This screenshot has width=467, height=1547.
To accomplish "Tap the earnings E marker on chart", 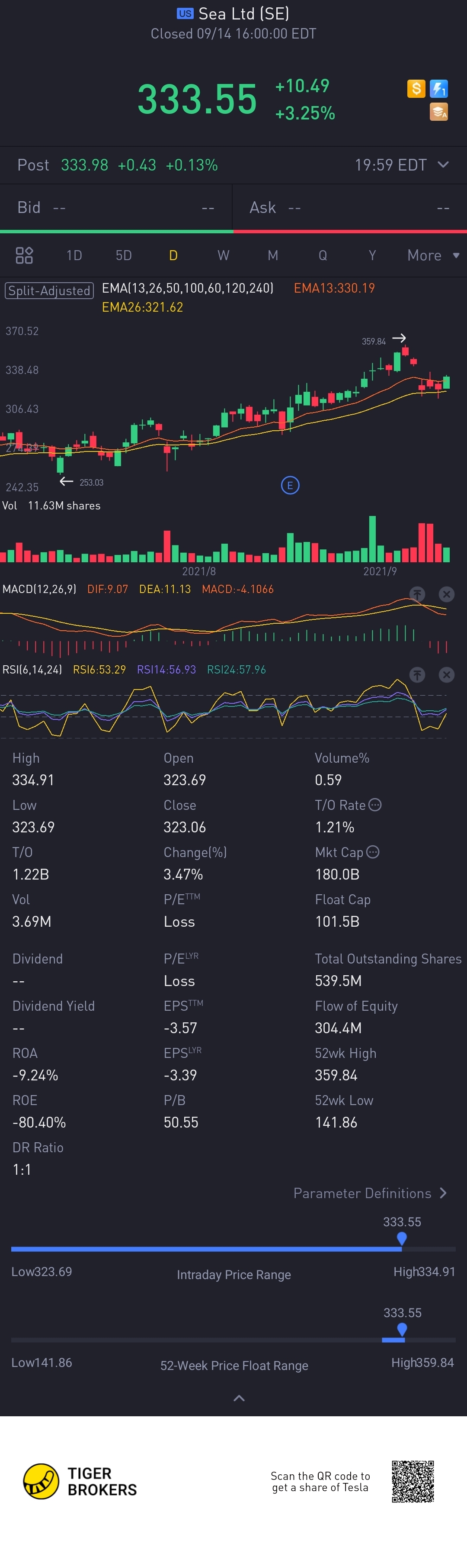I will (290, 485).
